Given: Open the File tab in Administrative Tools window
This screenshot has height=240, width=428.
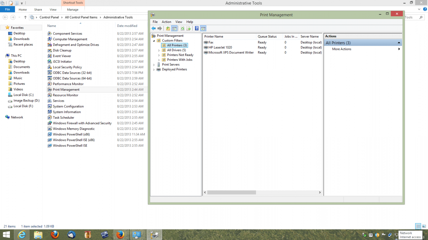Looking at the screenshot, I should point(7,10).
